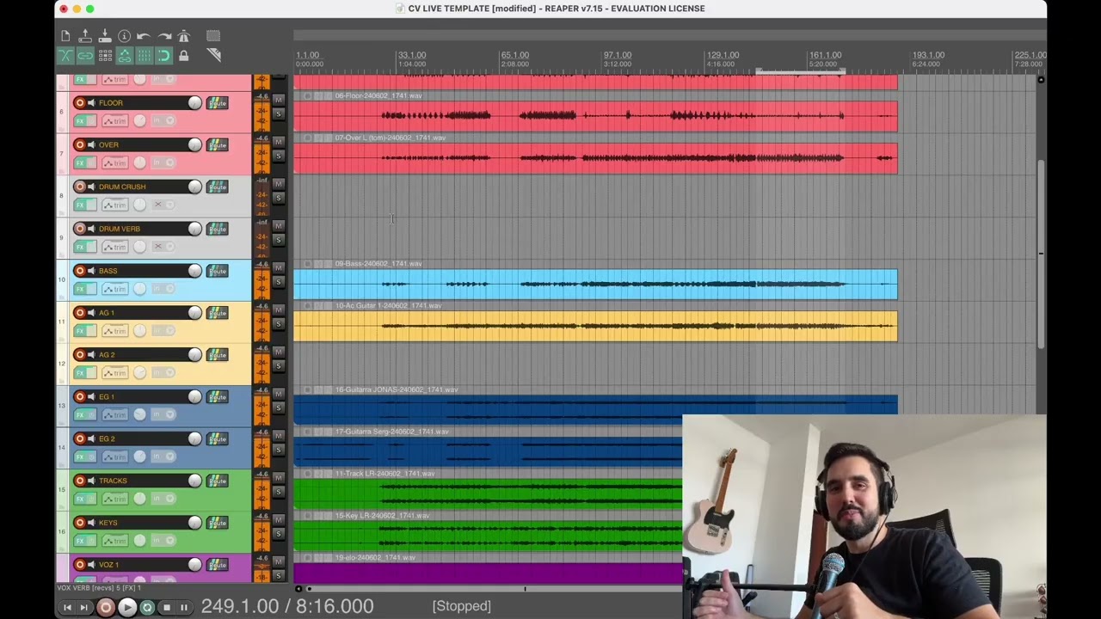This screenshot has height=619, width=1101.
Task: Toggle the auto-crossfade toolbar icon
Action: click(65, 56)
